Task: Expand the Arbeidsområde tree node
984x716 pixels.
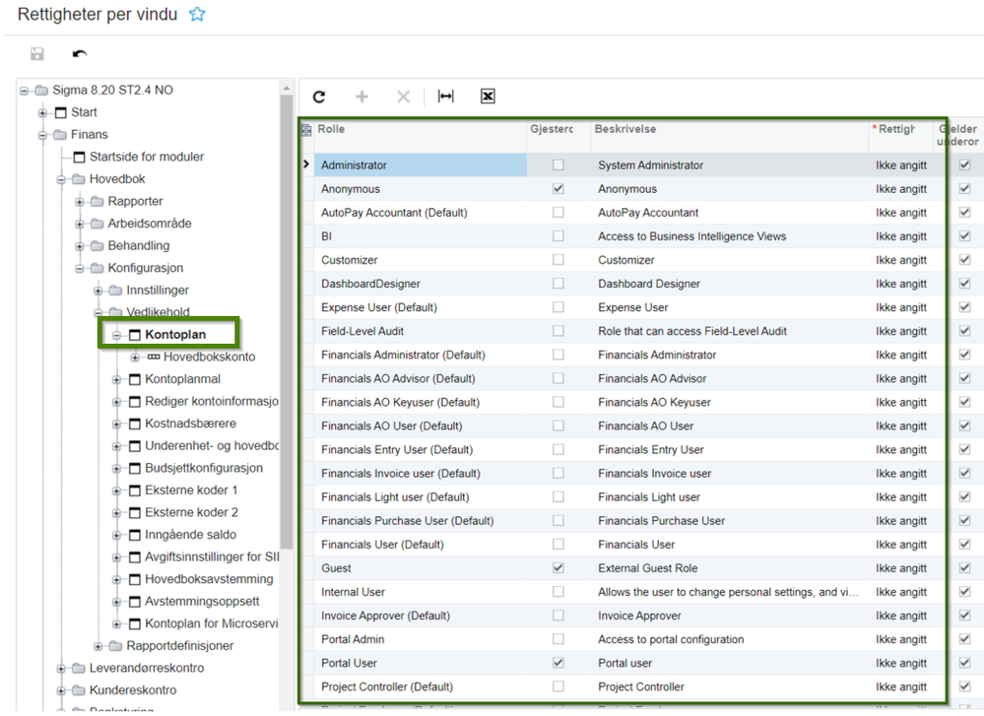Action: coord(79,224)
